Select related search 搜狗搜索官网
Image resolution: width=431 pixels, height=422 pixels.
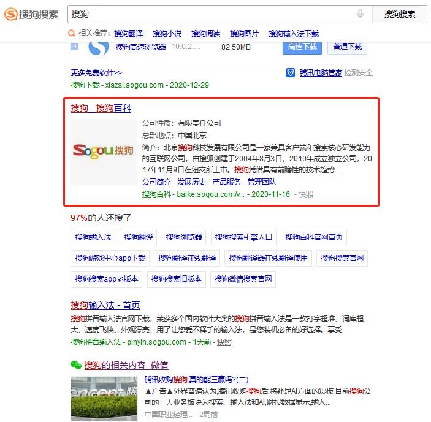pos(342,258)
